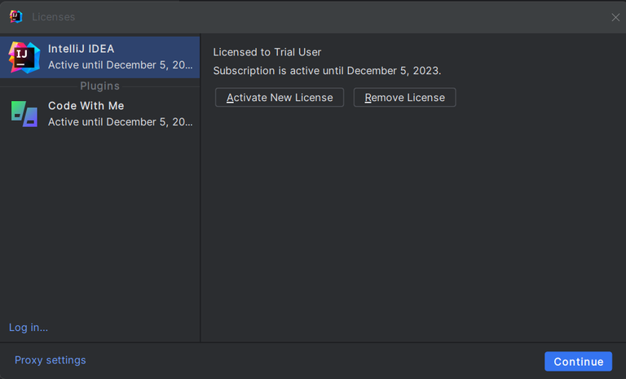Viewport: 626px width, 379px height.
Task: Close the Licenses dialog
Action: point(615,17)
